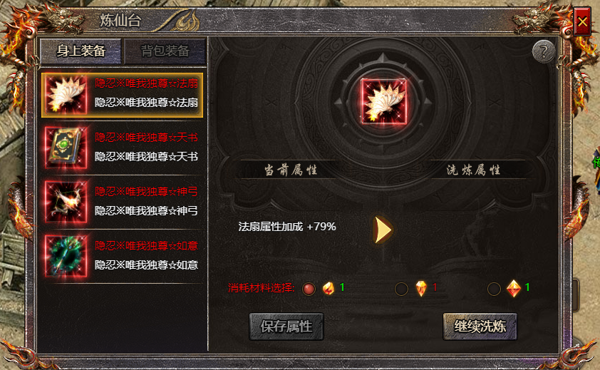Click the red flame stone material icon
Screen dimensions: 600x370
pos(329,288)
